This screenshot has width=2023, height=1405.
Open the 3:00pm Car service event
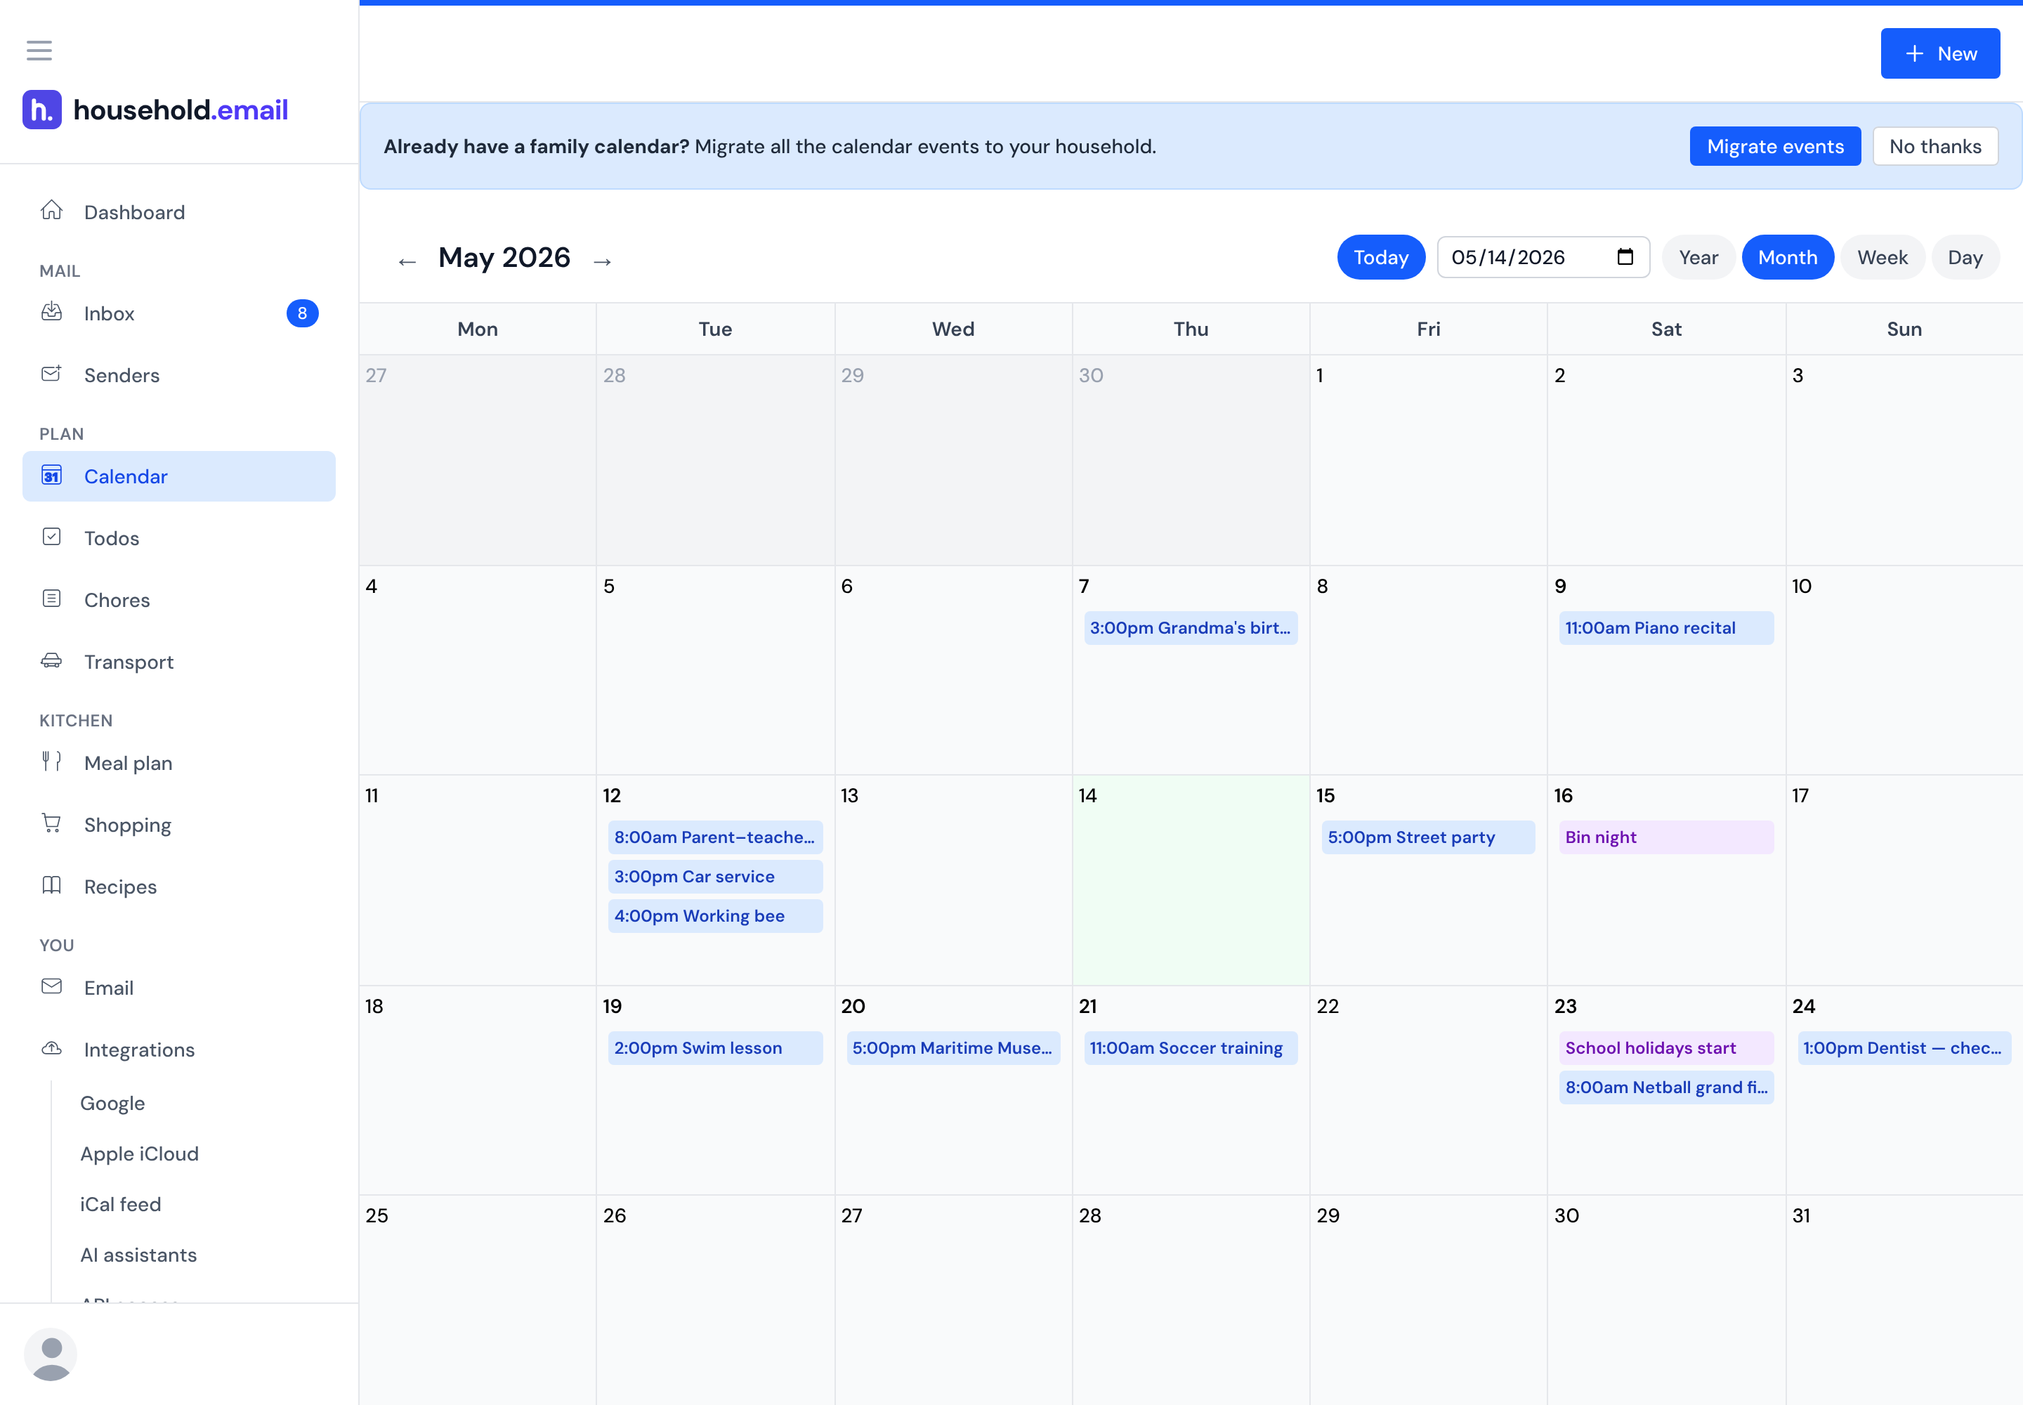coord(715,877)
